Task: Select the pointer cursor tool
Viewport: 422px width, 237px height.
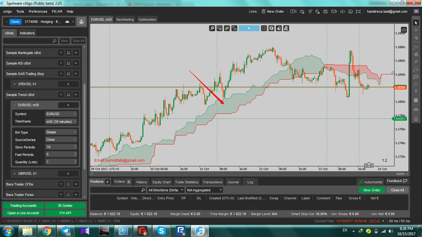Action: tap(416, 23)
